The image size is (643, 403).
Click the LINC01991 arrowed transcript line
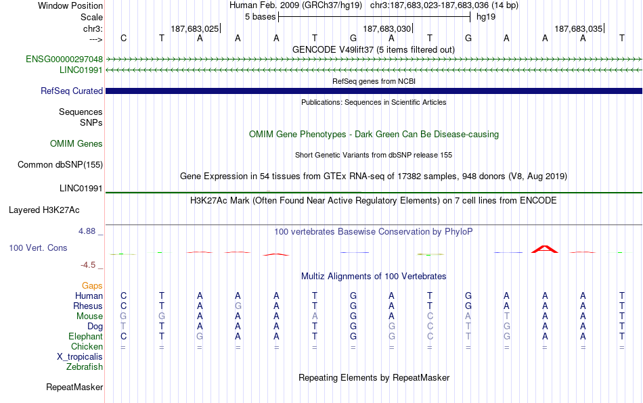tap(374, 70)
